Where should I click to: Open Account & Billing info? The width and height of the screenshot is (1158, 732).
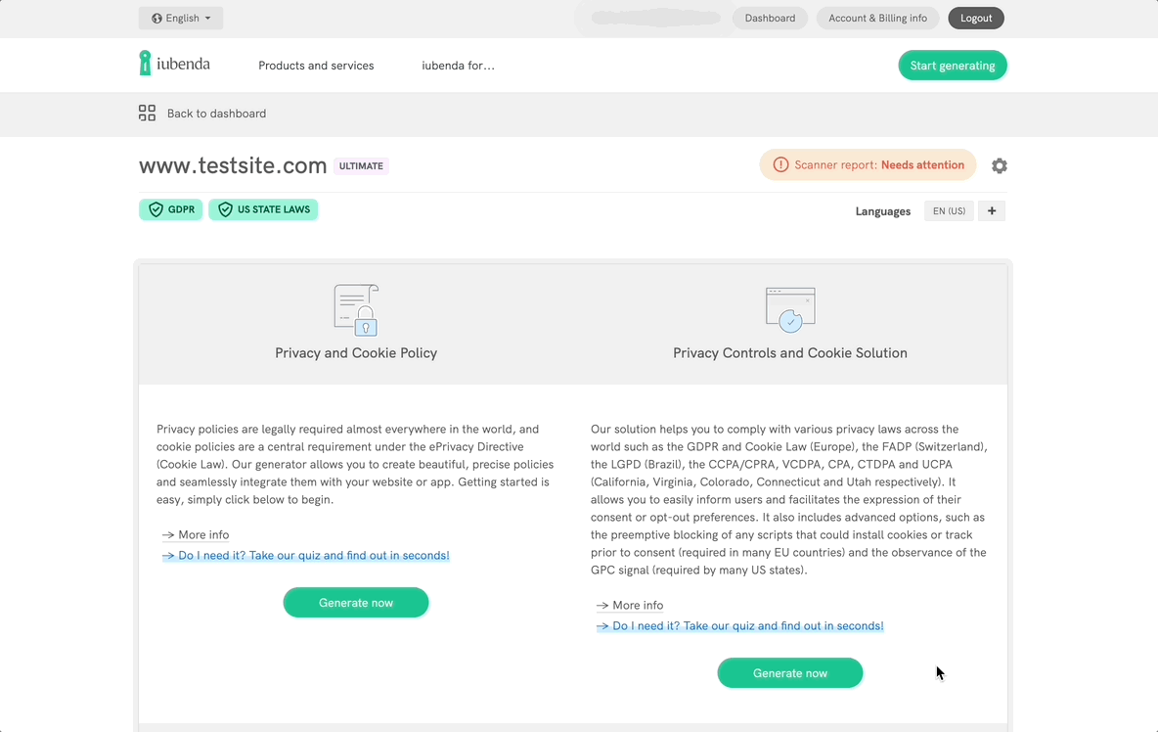(877, 18)
